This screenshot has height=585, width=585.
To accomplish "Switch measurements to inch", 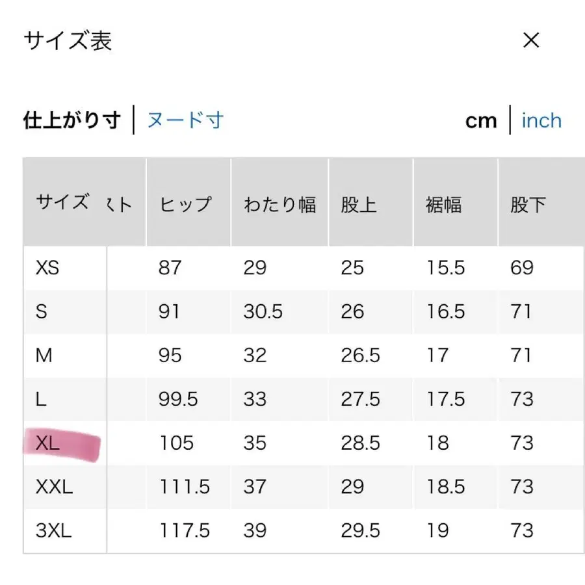I will (x=541, y=120).
